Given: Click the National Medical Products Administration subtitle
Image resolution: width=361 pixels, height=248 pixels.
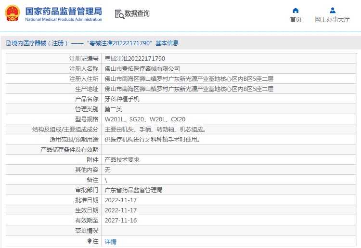Looking at the screenshot, I should tap(63, 20).
